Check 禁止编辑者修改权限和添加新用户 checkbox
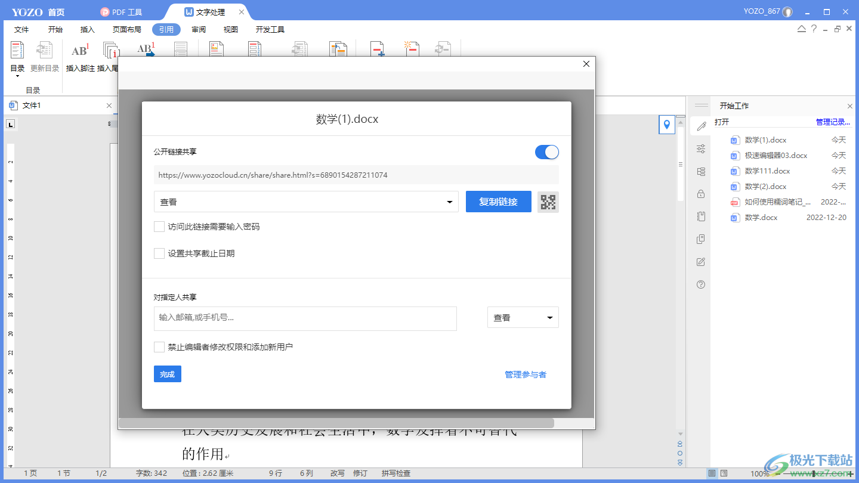This screenshot has height=483, width=859. click(x=159, y=347)
